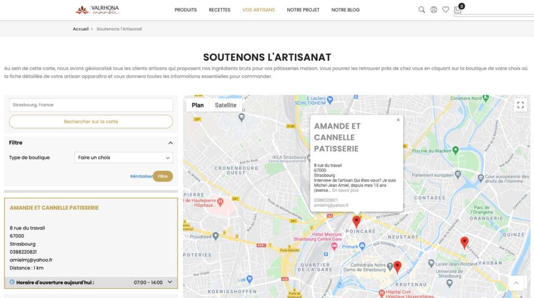Expand today's opening hours details
This screenshot has height=298, width=534.
[169, 282]
